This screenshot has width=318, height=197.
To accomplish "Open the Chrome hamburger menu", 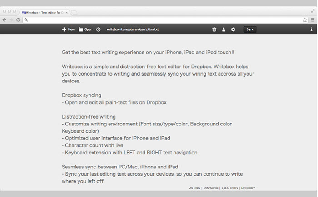I will point(313,20).
